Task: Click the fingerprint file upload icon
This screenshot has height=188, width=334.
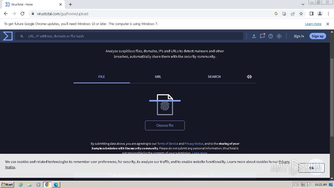Action: point(165,104)
